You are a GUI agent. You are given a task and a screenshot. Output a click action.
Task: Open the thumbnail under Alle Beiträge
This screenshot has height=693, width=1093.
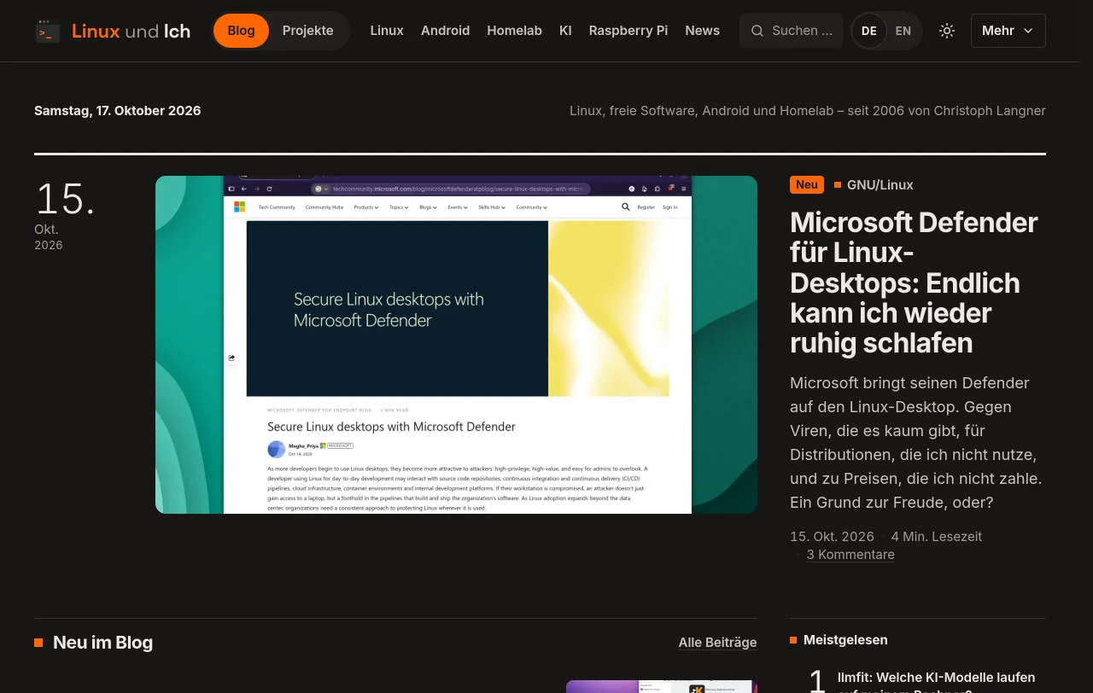click(662, 686)
